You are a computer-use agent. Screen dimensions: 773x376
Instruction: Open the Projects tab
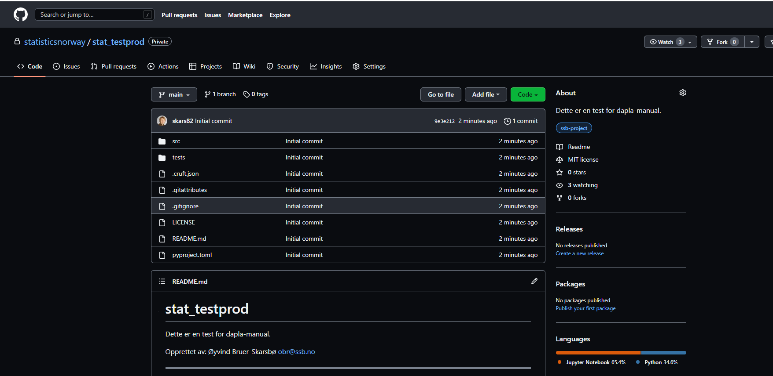coord(206,66)
